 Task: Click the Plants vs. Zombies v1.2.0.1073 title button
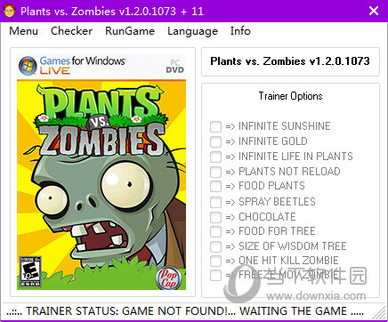(x=290, y=61)
